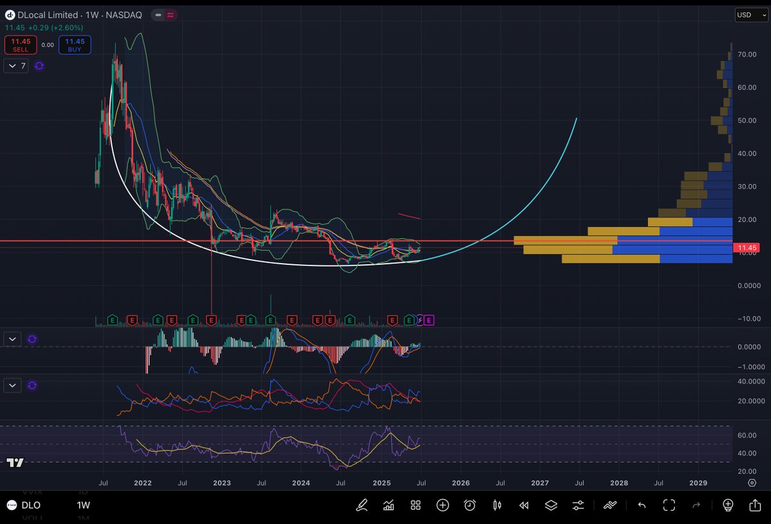This screenshot has height=524, width=771.
Task: Open symbol search from DLO ticker
Action: (31, 505)
